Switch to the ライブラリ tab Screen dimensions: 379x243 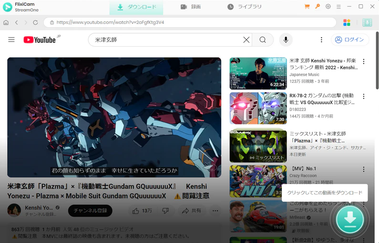(245, 7)
